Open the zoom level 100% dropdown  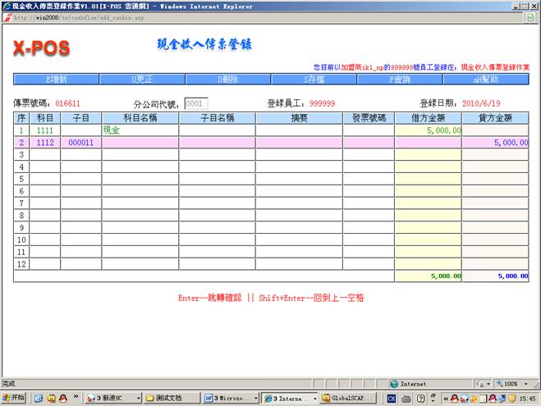[x=516, y=383]
